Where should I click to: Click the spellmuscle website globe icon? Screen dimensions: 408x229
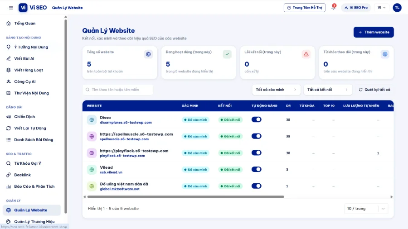(92, 137)
